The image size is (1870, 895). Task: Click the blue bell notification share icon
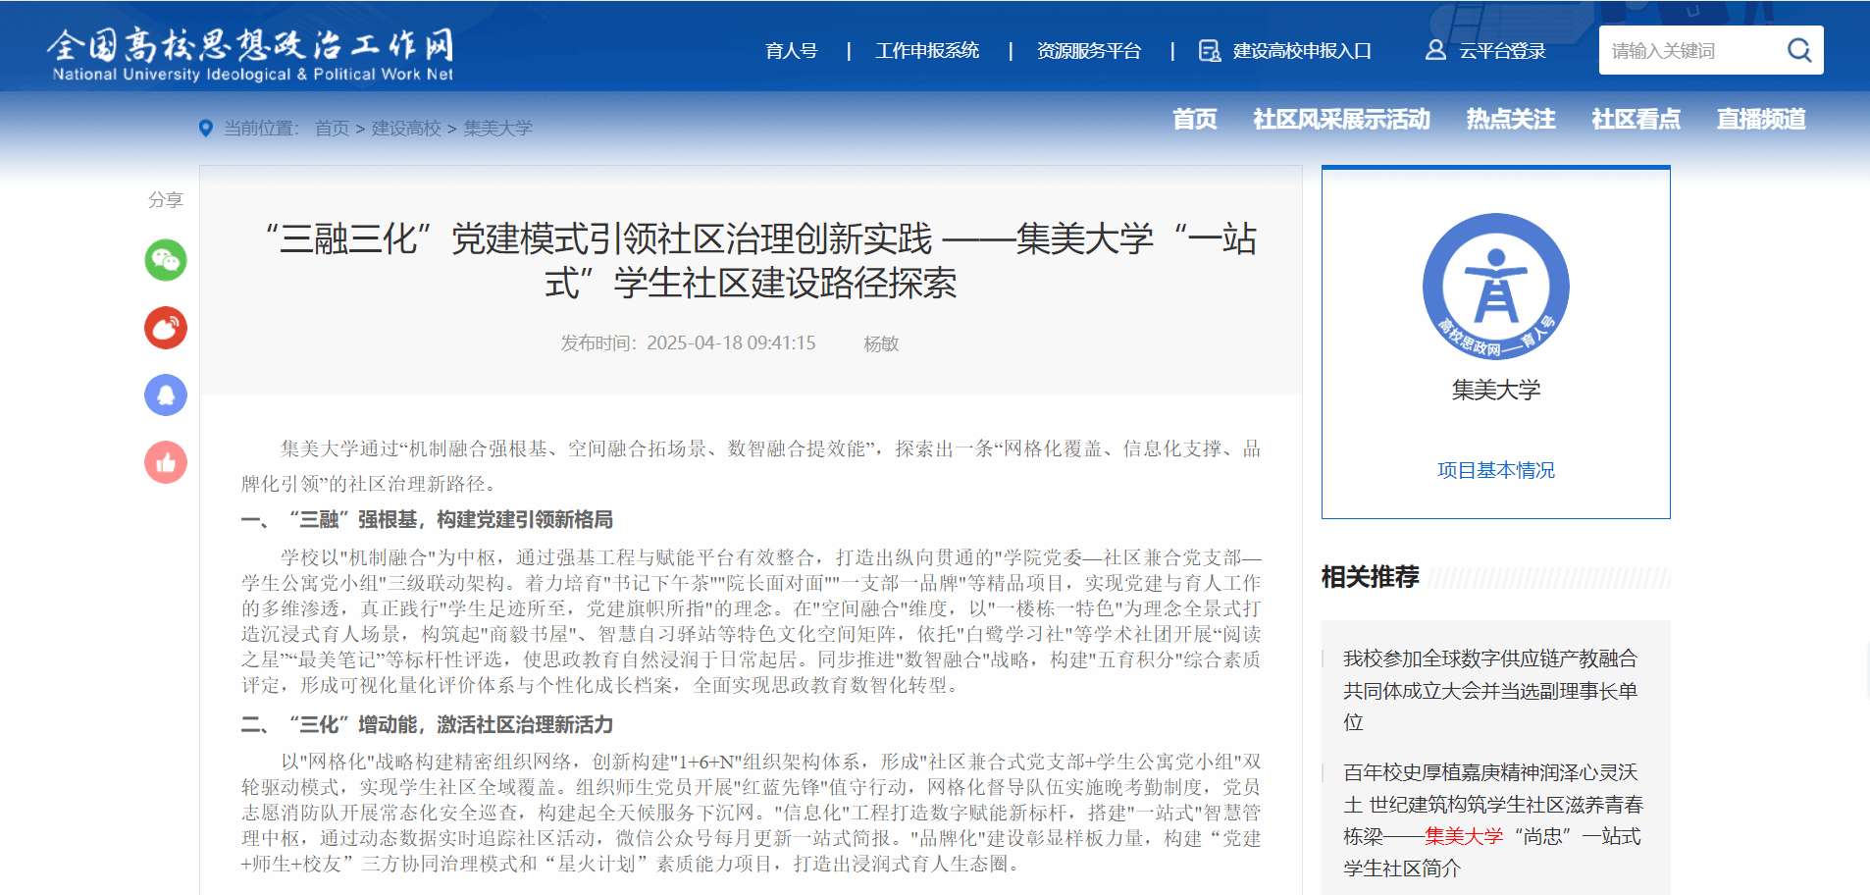click(x=166, y=395)
